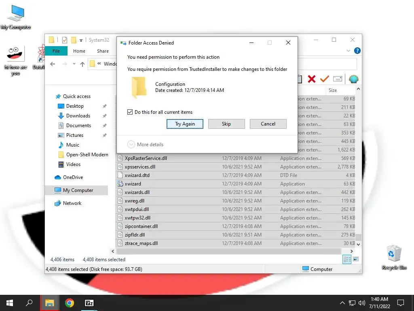Select xwtpw32.dll file
This screenshot has width=414, height=311.
tap(137, 217)
